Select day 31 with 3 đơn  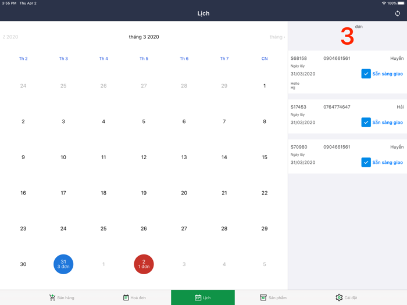point(63,264)
